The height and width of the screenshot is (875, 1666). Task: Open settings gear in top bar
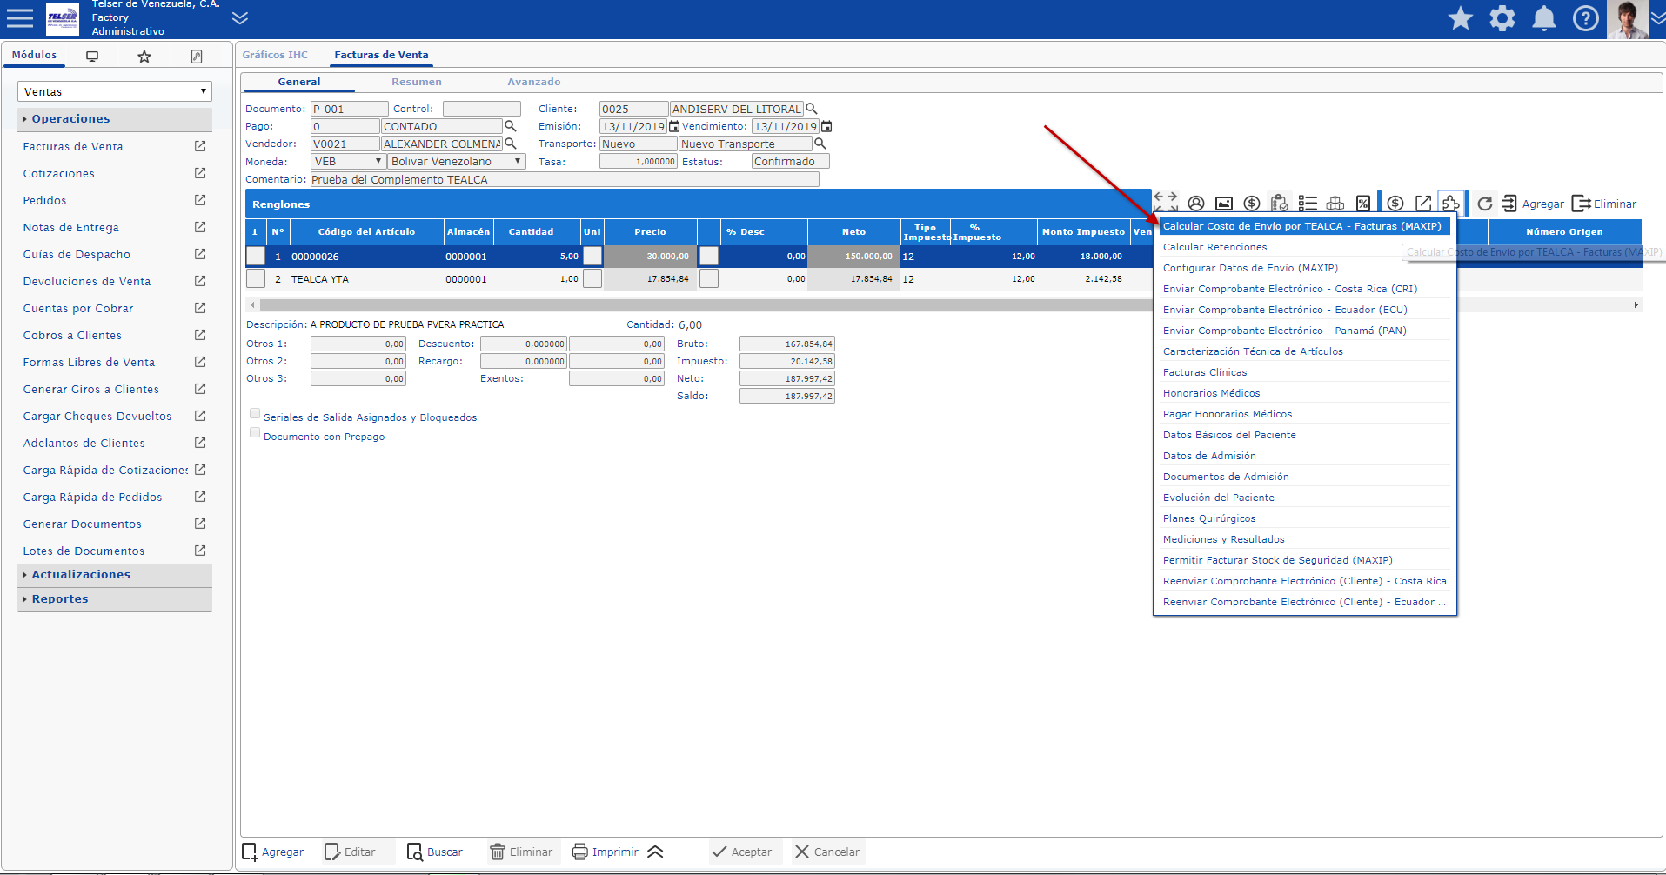click(1502, 18)
